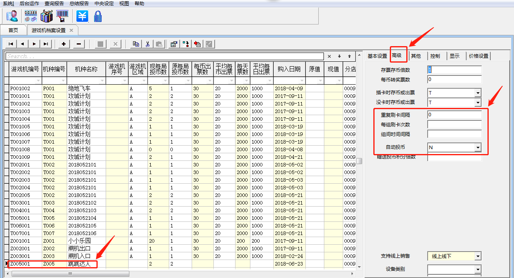Close the 游戏机档案设置 tab
The height and width of the screenshot is (278, 514).
click(x=71, y=30)
